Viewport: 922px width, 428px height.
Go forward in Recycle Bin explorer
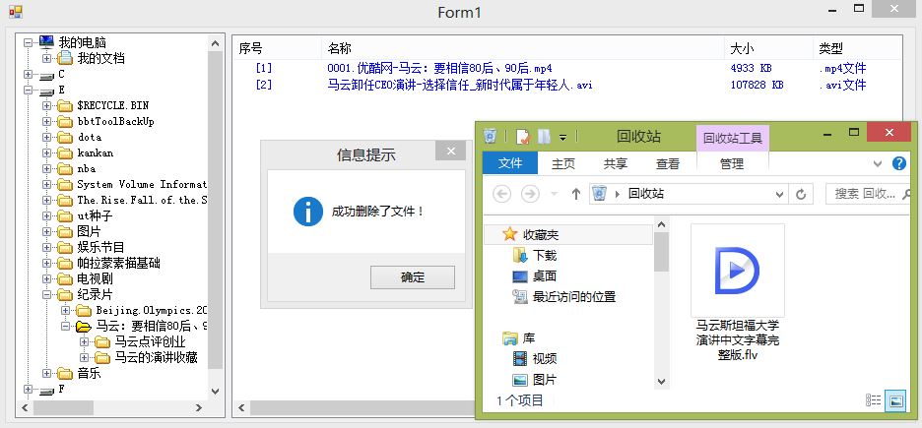point(530,194)
